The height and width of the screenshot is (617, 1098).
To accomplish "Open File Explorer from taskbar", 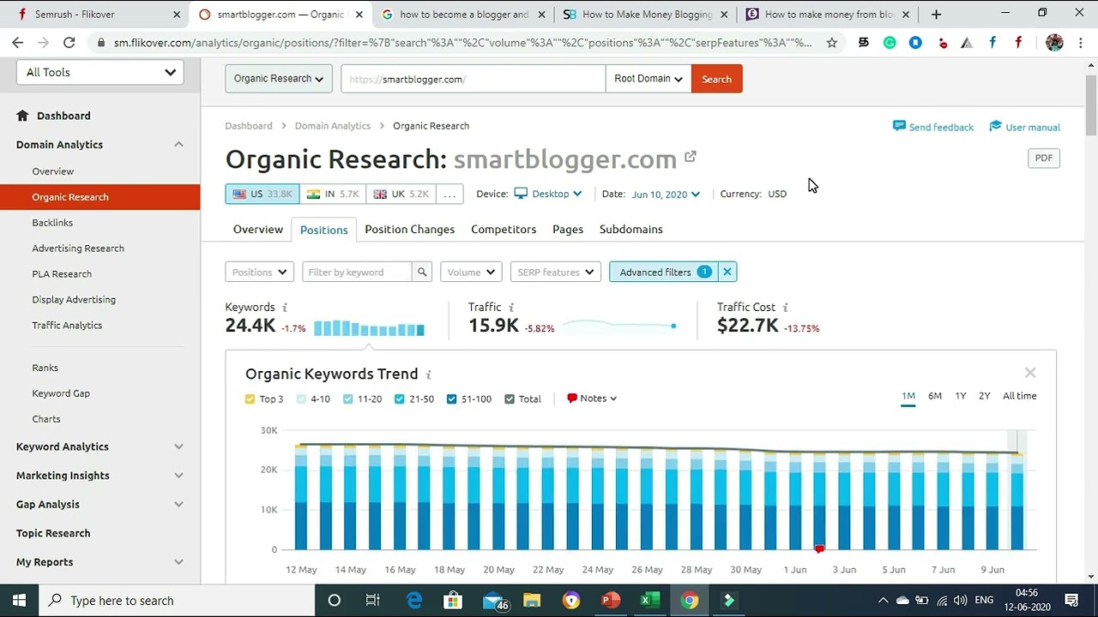I will [x=532, y=600].
